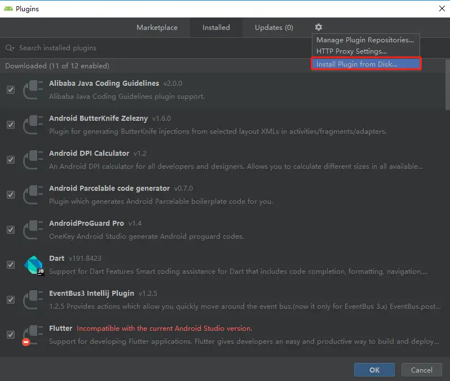Disable AndroidProGuard Pro plugin checkbox
The image size is (450, 381).
click(x=11, y=230)
